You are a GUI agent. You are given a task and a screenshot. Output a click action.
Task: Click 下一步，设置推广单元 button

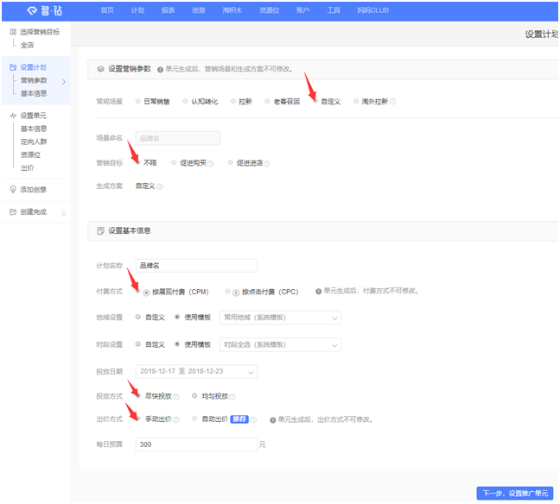pyautogui.click(x=513, y=494)
